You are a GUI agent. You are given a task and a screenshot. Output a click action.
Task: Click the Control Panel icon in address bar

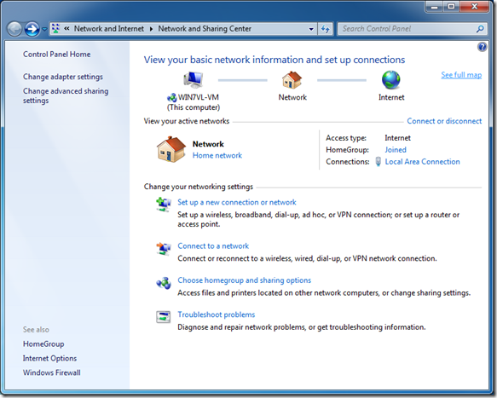pyautogui.click(x=55, y=28)
